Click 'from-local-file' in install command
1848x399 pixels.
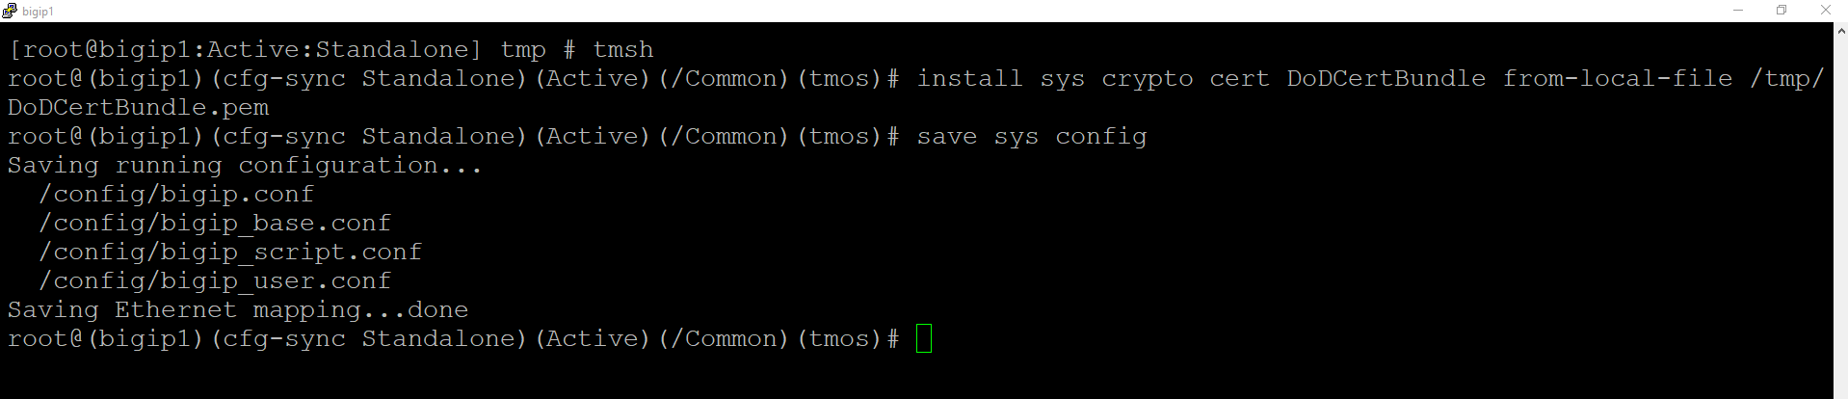[1618, 78]
